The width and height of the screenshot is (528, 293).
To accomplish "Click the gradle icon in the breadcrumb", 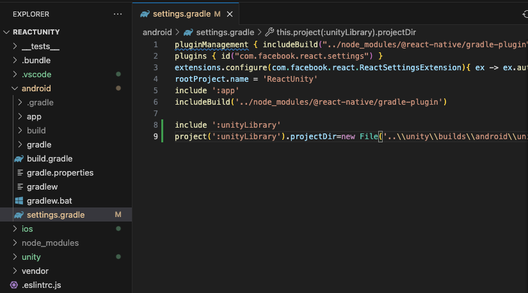I will [188, 33].
